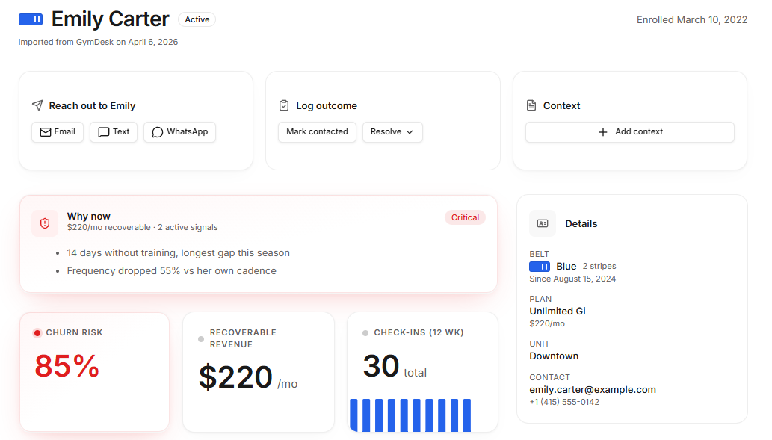Send an Email to Emily

coord(58,132)
